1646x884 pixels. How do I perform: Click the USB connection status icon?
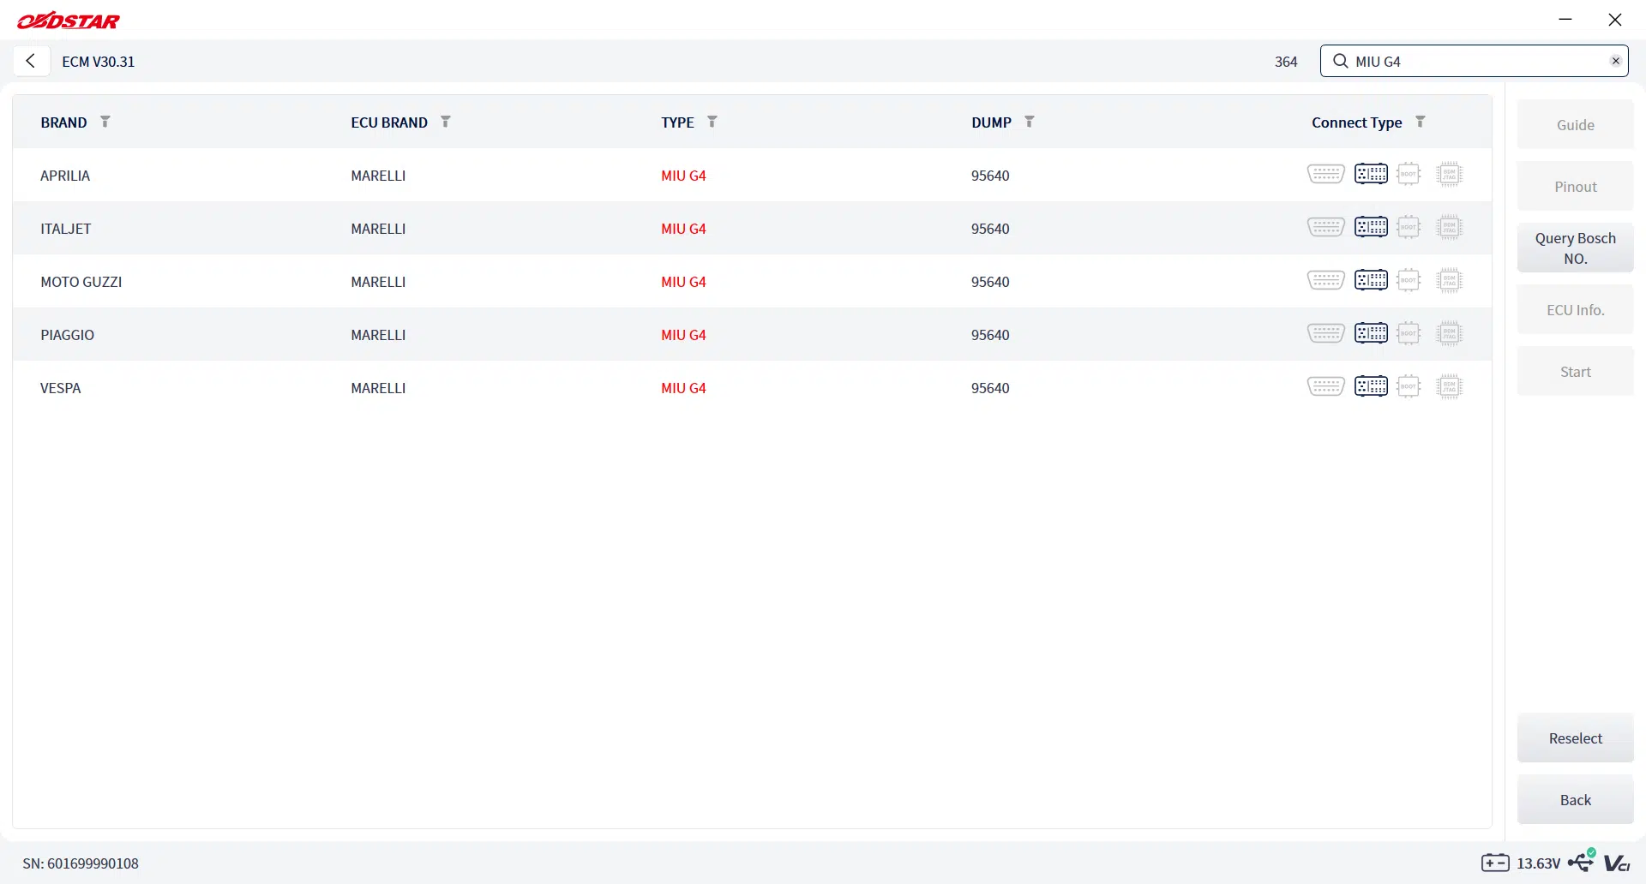[x=1582, y=860]
